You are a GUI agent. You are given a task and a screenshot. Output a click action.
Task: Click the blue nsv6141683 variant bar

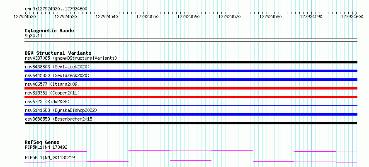(191, 114)
